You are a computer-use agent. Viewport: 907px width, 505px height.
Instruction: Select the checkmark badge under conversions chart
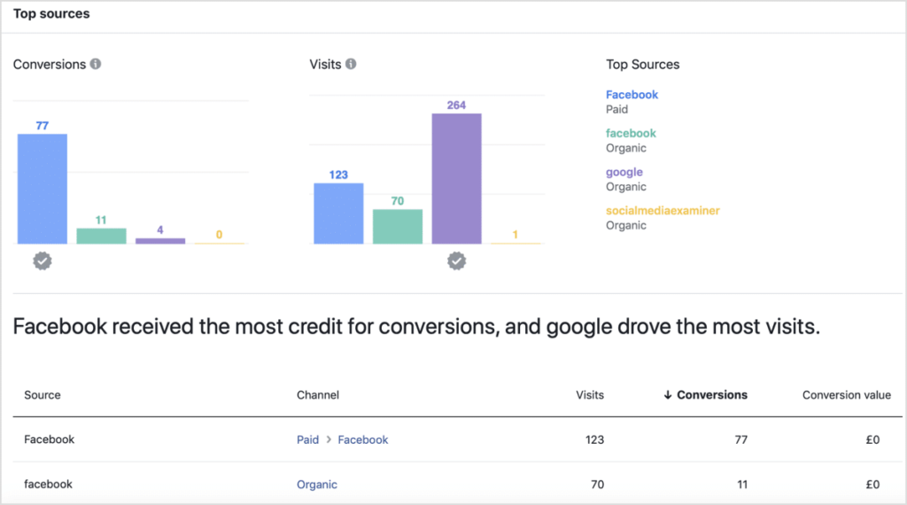43,260
